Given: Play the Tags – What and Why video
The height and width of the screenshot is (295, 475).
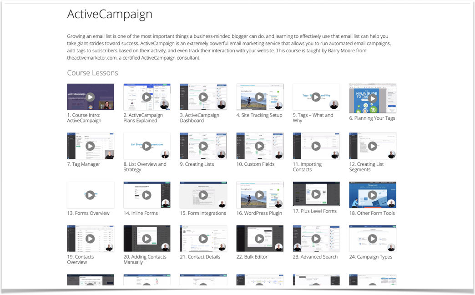Looking at the screenshot, I should point(316,97).
